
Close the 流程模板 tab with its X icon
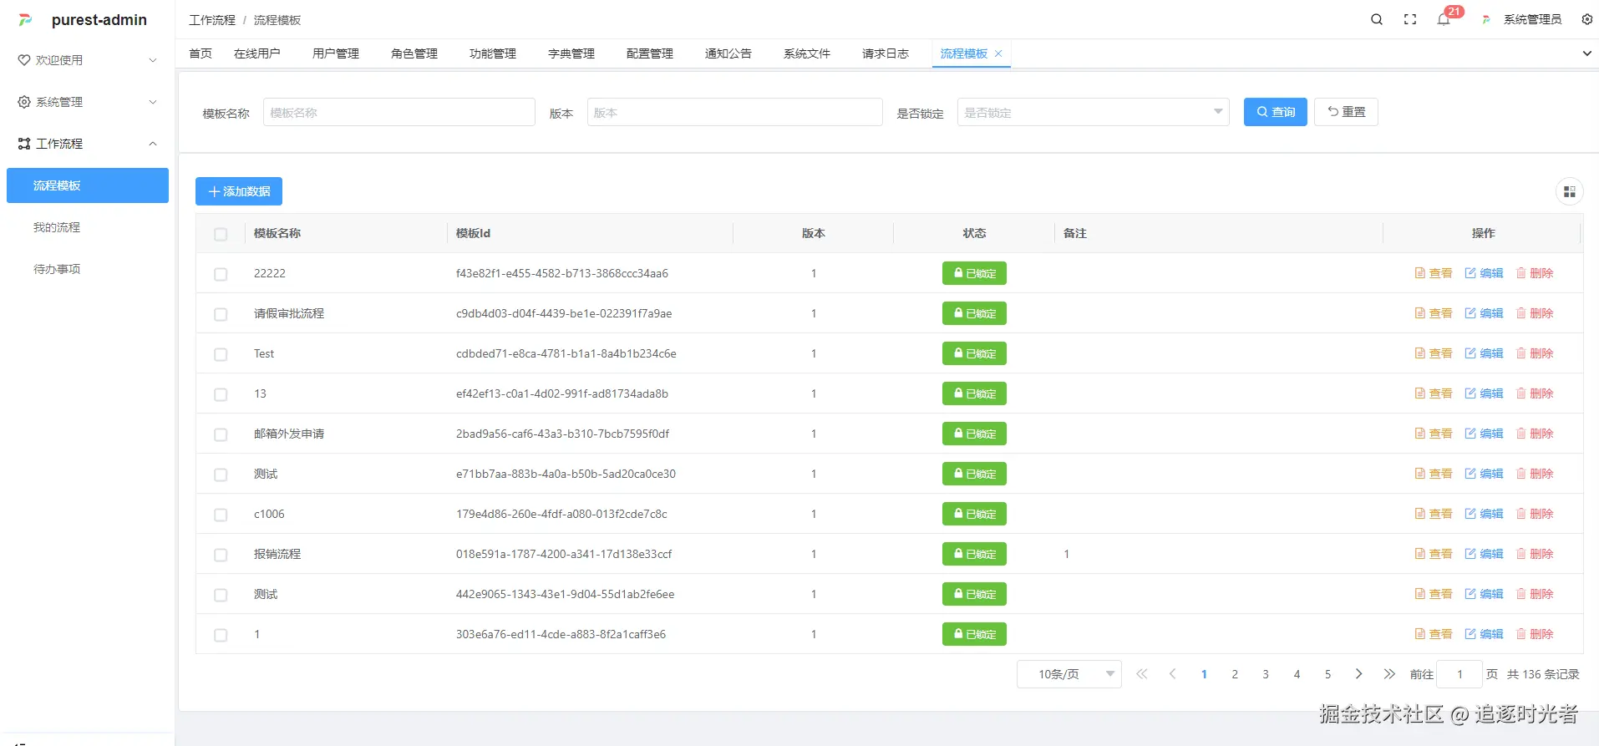tap(998, 53)
